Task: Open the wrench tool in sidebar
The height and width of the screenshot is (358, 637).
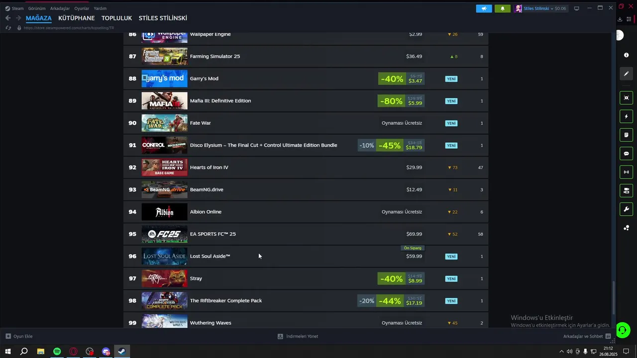Action: click(x=626, y=209)
